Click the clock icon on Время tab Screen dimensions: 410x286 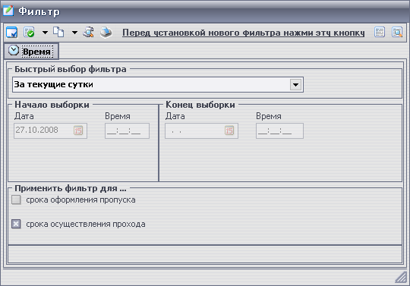[x=14, y=50]
